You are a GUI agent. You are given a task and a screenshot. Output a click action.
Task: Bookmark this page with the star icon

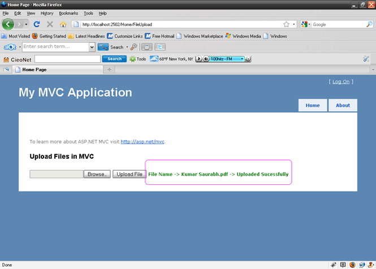click(286, 24)
